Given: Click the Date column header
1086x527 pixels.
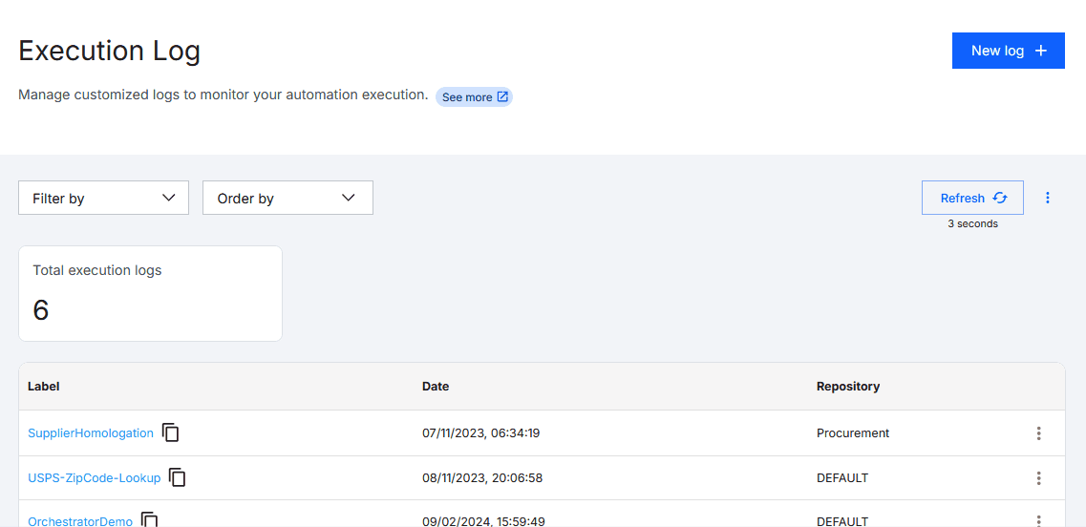Looking at the screenshot, I should click(436, 387).
